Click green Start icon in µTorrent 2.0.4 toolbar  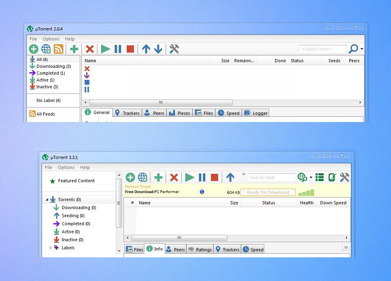pyautogui.click(x=105, y=49)
